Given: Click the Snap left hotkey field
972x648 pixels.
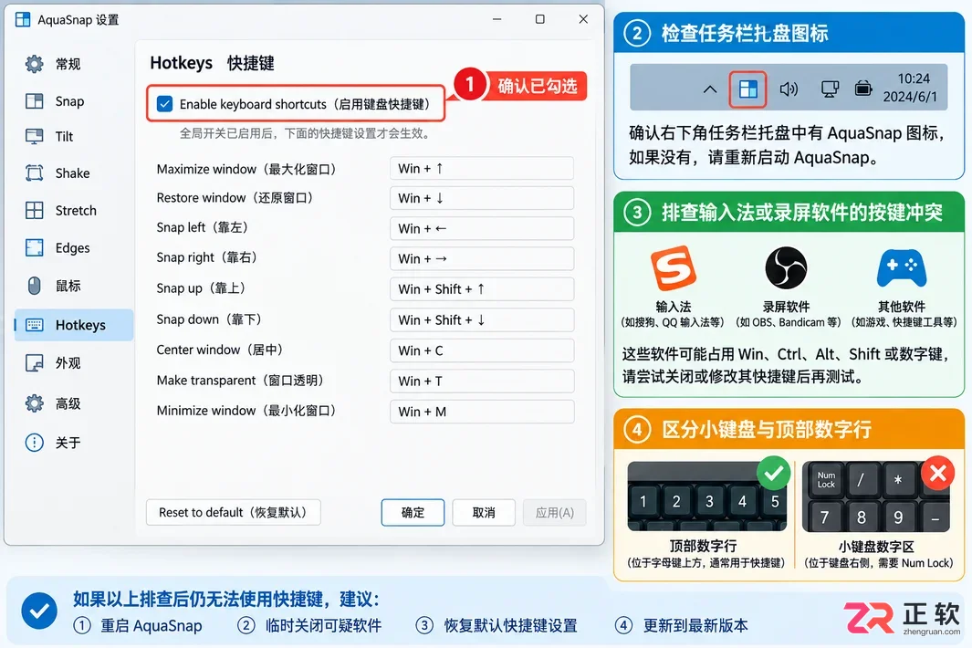Looking at the screenshot, I should 482,228.
